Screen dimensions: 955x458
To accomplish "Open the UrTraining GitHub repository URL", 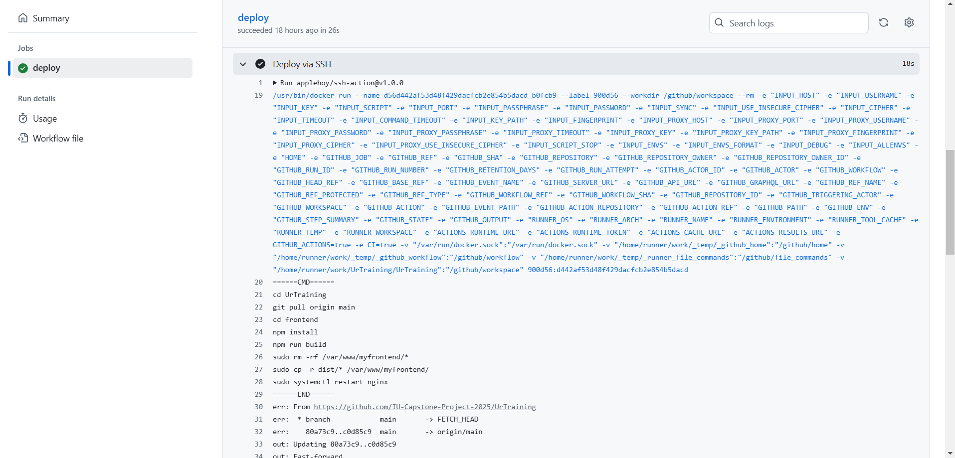I will 425,407.
